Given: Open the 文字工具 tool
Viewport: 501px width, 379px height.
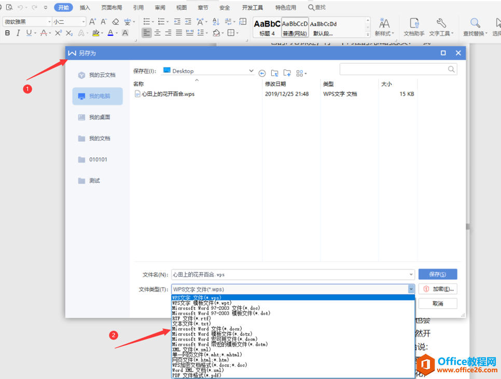Looking at the screenshot, I should [441, 27].
